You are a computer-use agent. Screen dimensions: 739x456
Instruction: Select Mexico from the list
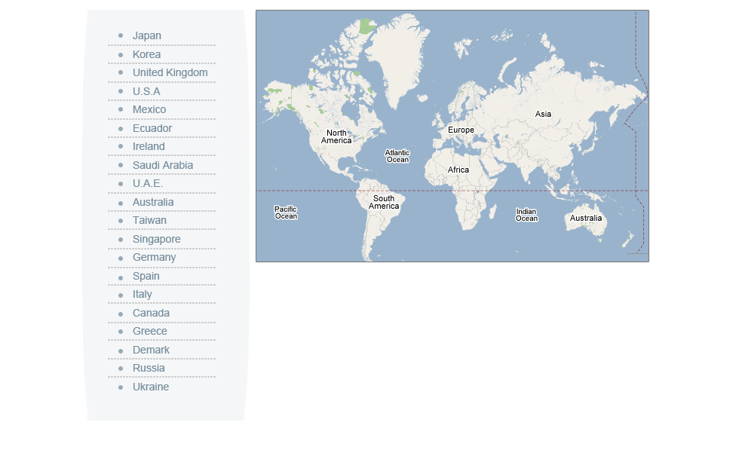pyautogui.click(x=149, y=109)
